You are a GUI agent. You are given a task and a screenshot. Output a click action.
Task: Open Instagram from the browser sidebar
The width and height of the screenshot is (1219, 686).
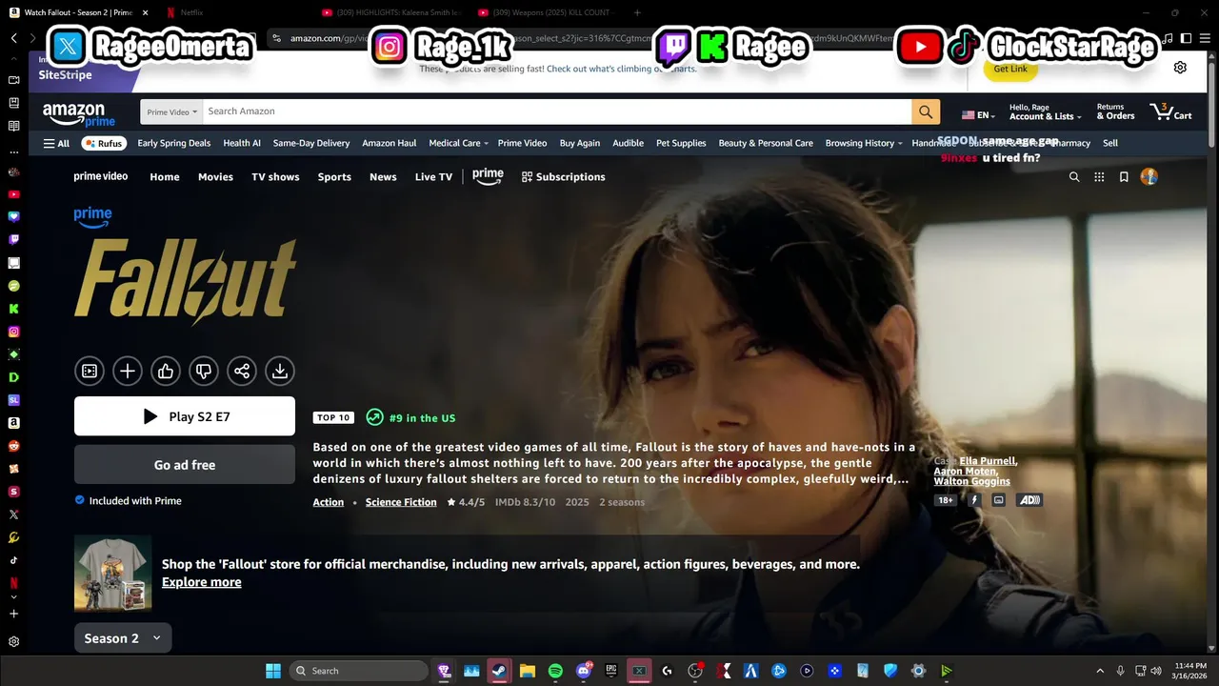[13, 332]
